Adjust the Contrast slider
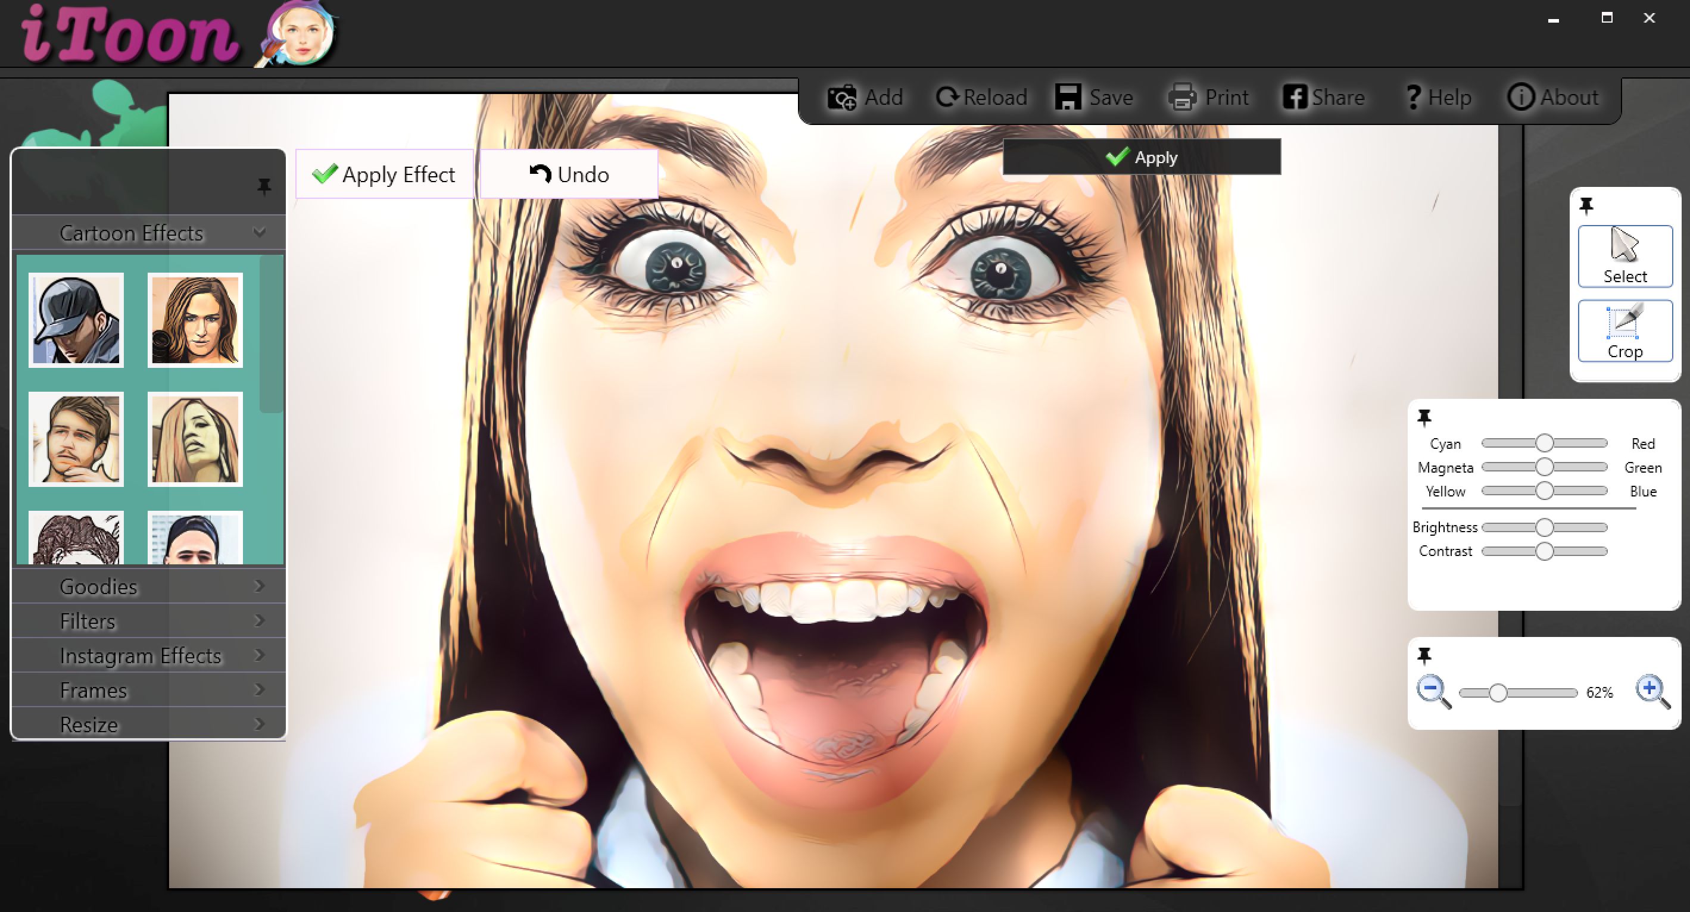Viewport: 1690px width, 912px height. (1544, 551)
